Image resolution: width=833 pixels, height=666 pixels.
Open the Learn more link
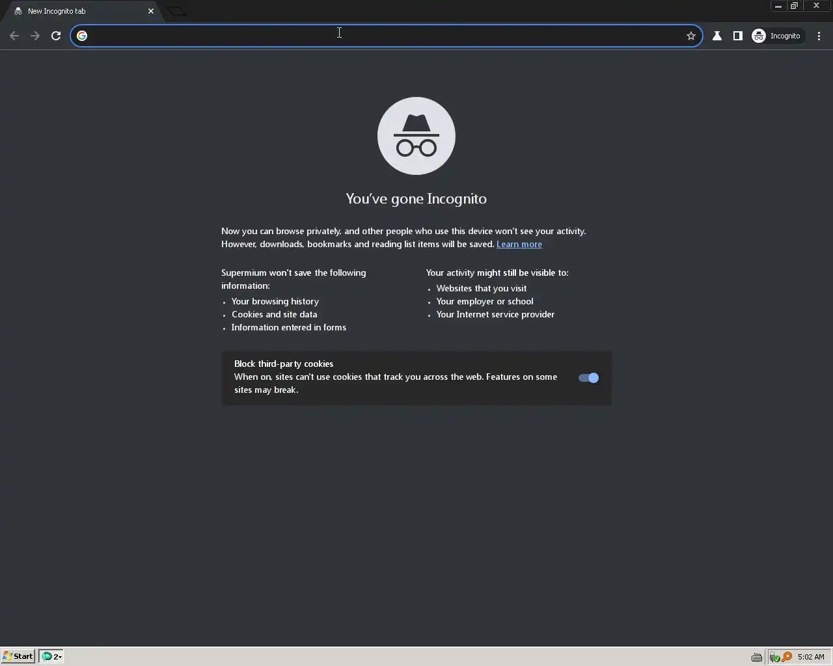(519, 244)
